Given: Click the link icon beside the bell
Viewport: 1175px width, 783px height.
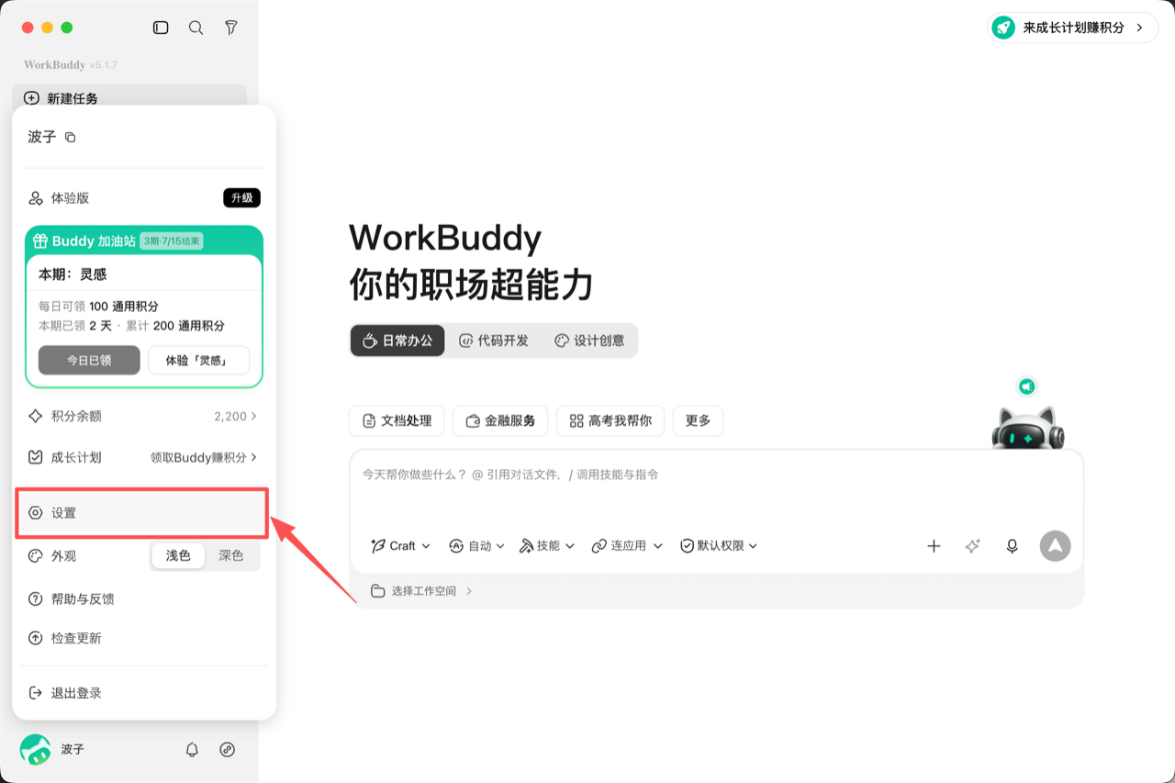Looking at the screenshot, I should (228, 749).
